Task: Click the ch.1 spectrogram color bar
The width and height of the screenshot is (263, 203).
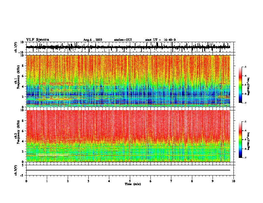Action: [x=240, y=85]
